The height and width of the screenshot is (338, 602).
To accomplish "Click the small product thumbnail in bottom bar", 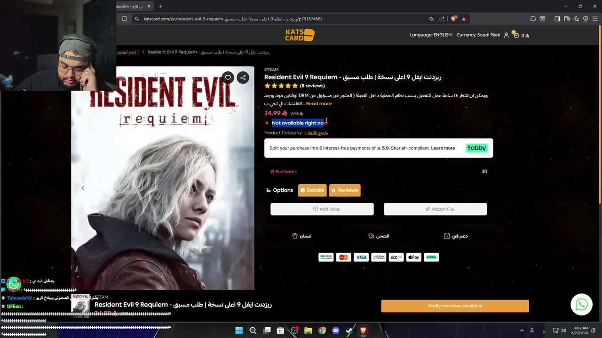I will pyautogui.click(x=80, y=306).
